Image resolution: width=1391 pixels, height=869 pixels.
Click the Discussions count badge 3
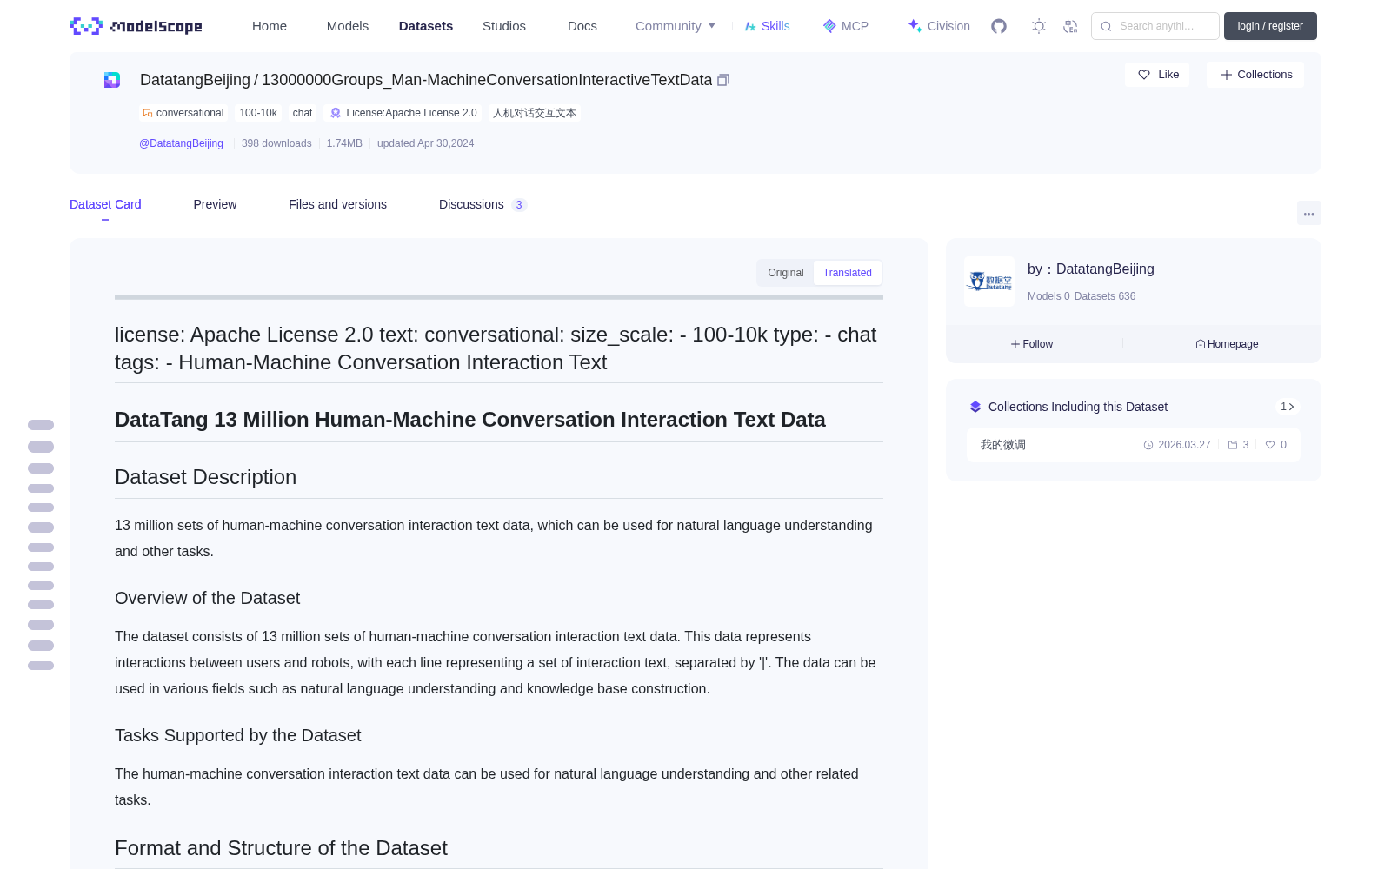click(x=519, y=205)
